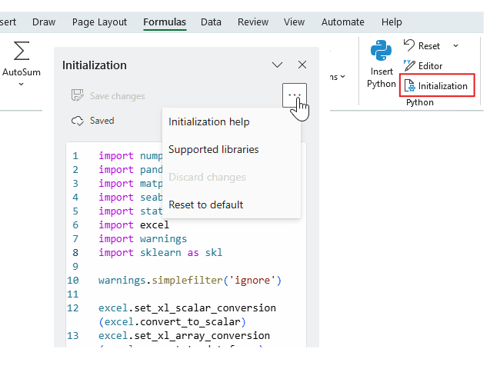Go to the Review tab

coord(253,22)
